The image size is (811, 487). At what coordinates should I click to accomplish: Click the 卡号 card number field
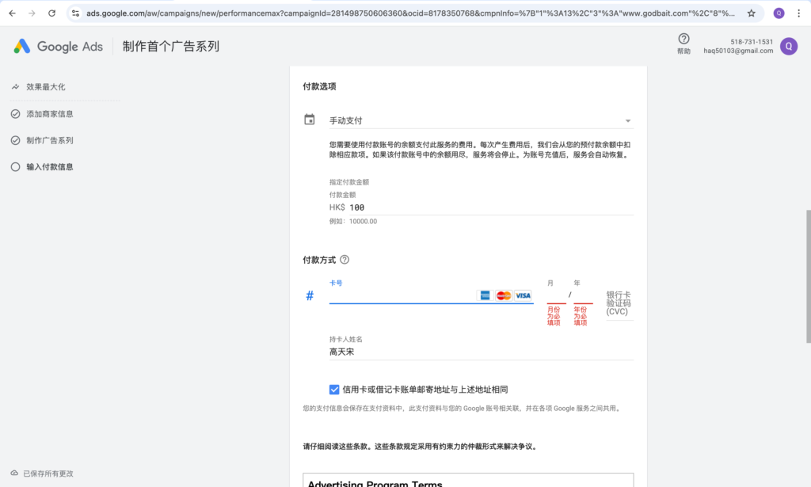[401, 296]
